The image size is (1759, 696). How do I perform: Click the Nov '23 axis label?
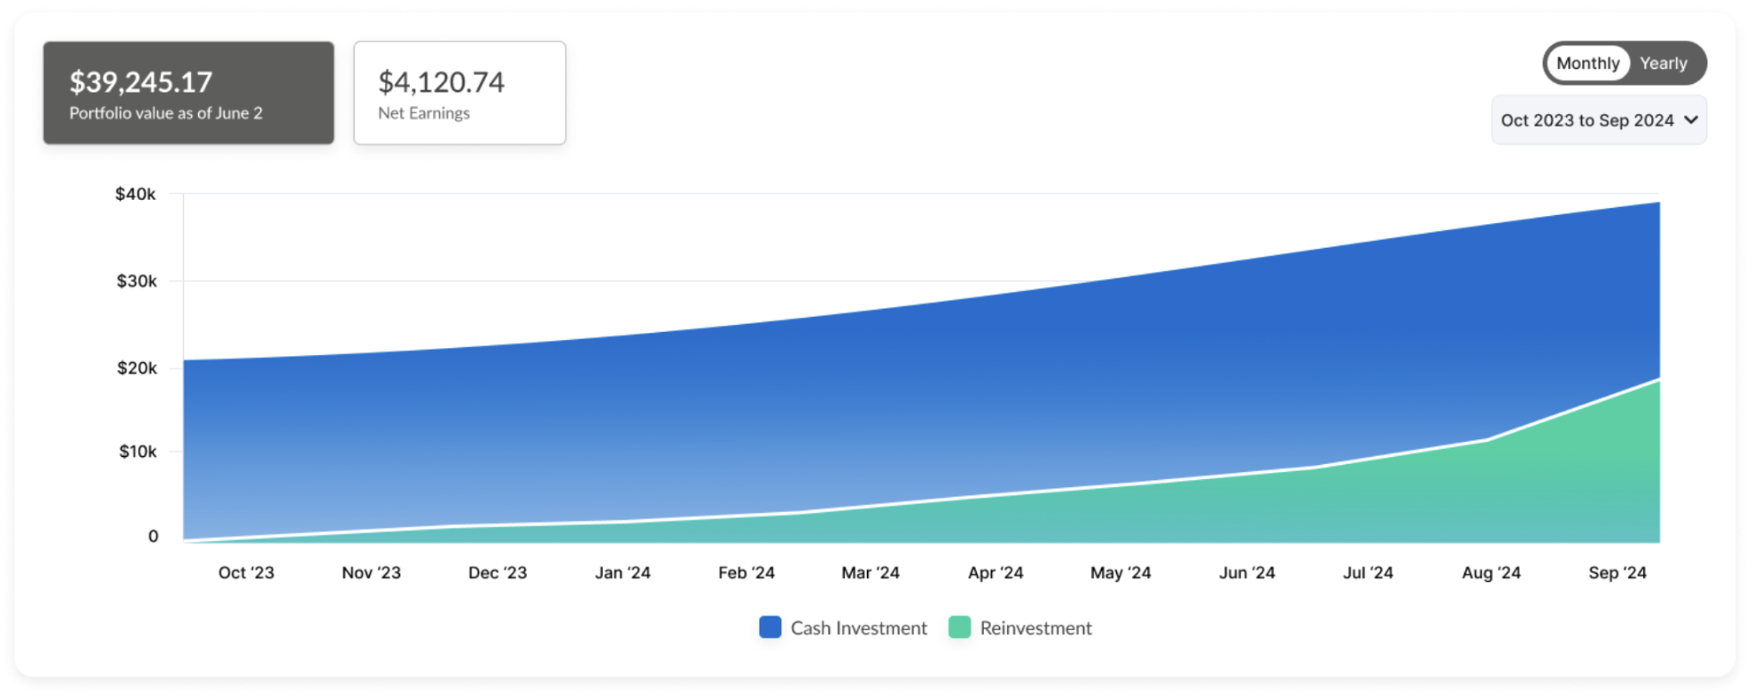[x=371, y=573]
